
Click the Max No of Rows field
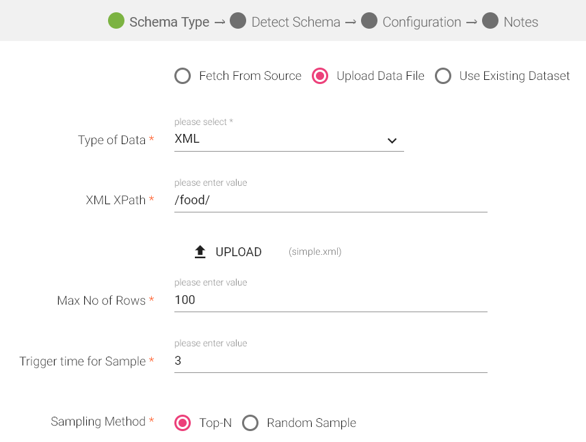[328, 300]
